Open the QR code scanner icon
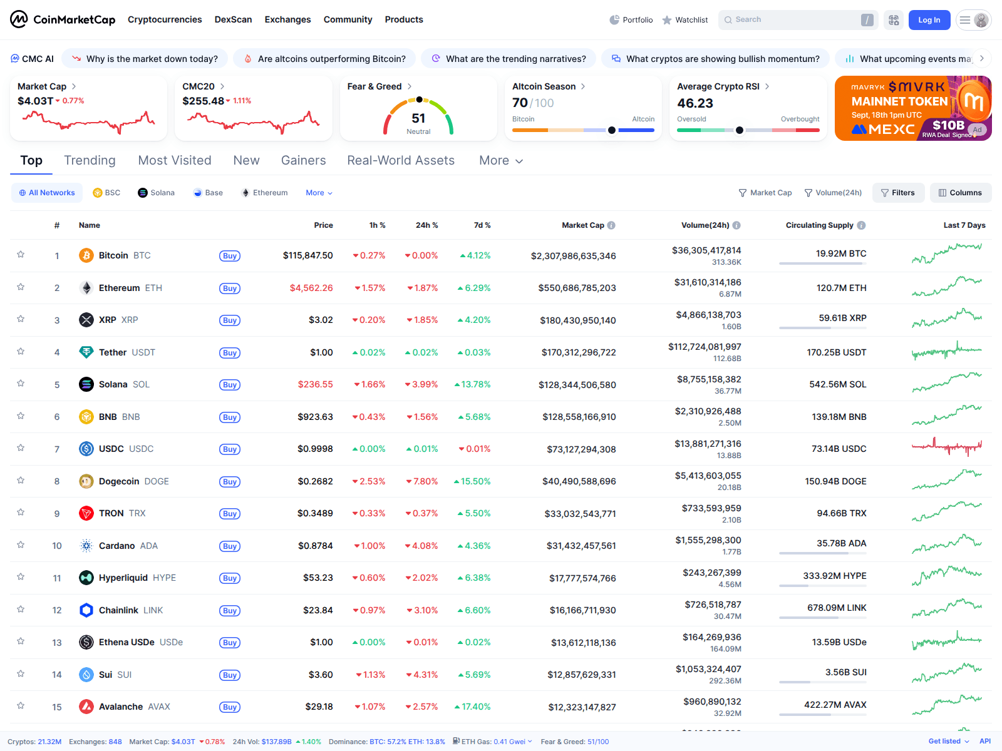 coord(894,20)
